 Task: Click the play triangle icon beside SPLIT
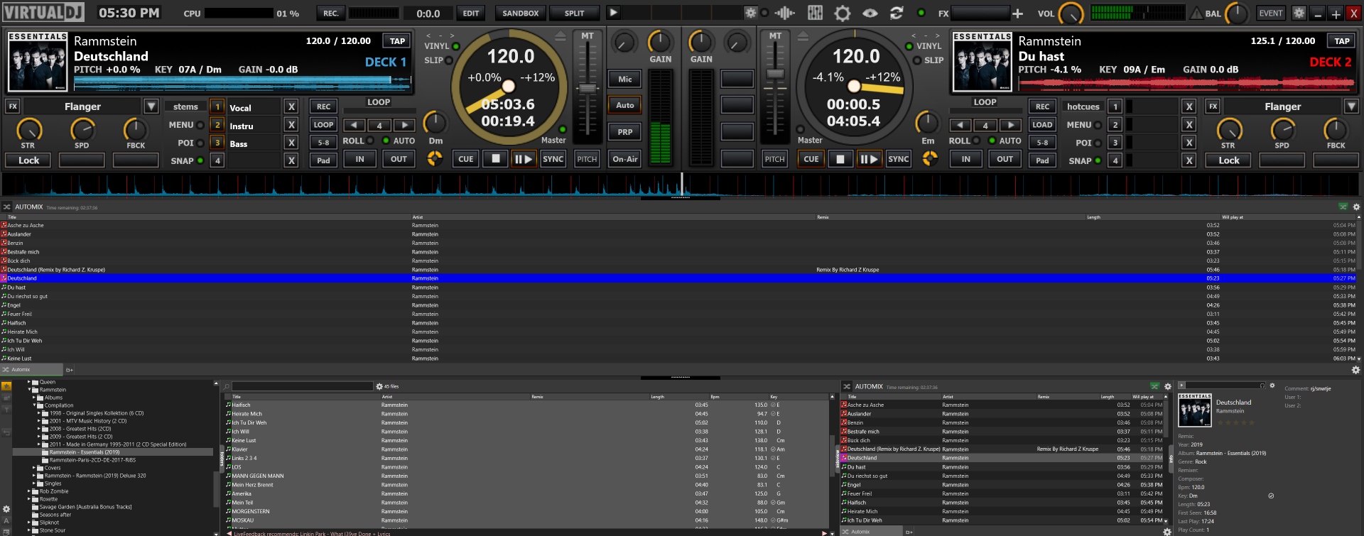tap(613, 13)
